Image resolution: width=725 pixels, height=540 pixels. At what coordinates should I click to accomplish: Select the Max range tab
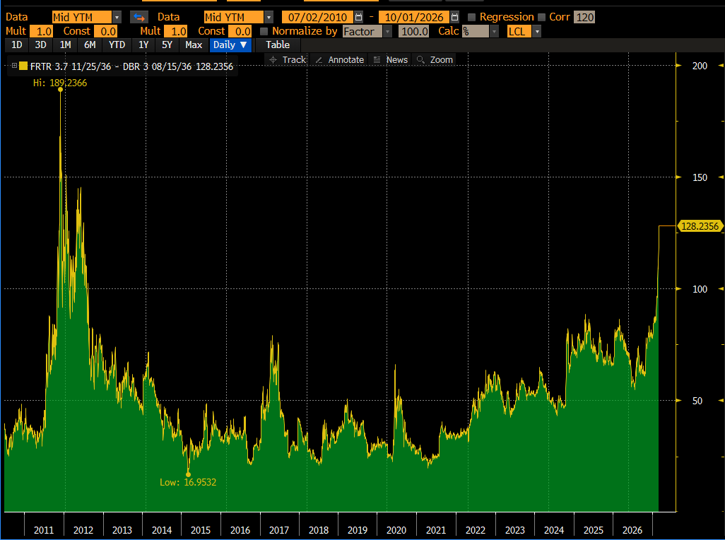click(194, 45)
